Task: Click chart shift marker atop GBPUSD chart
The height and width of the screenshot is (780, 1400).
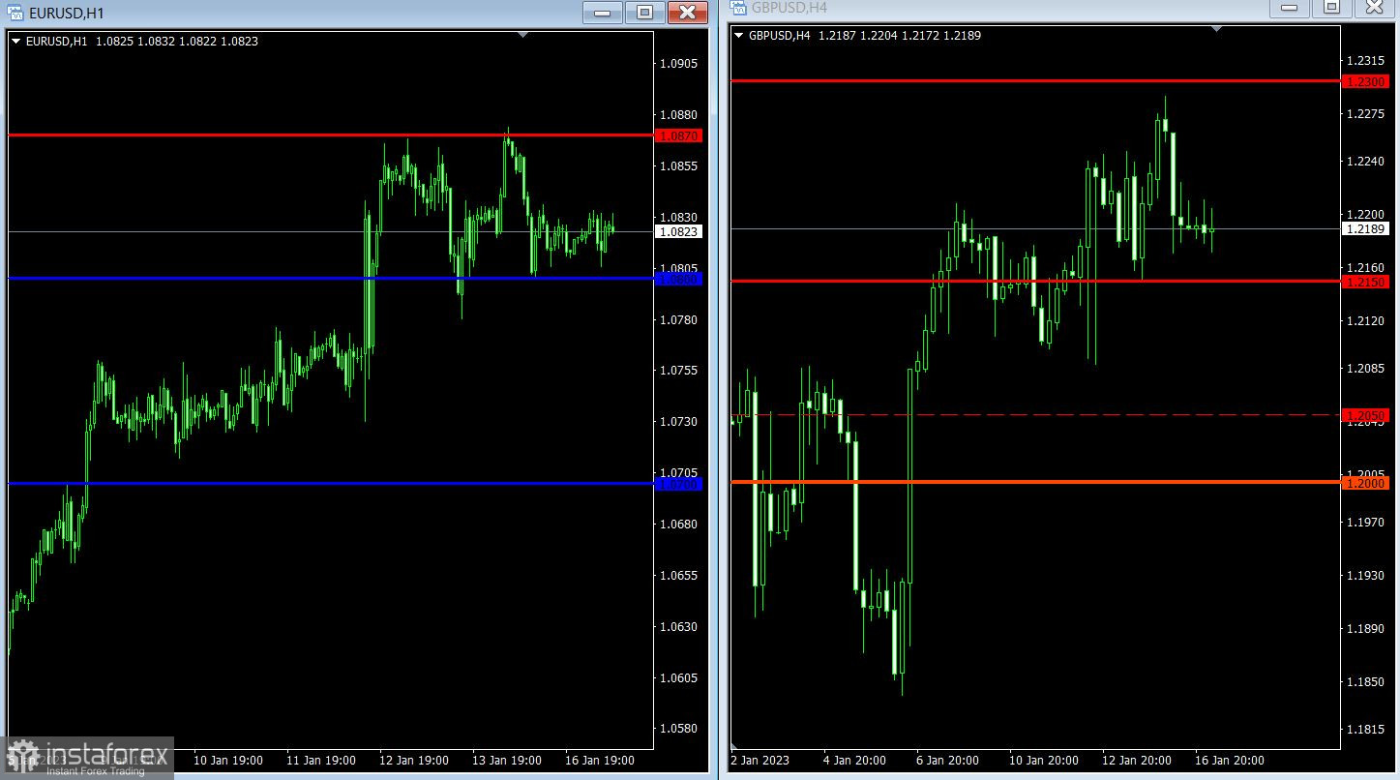Action: click(1217, 29)
